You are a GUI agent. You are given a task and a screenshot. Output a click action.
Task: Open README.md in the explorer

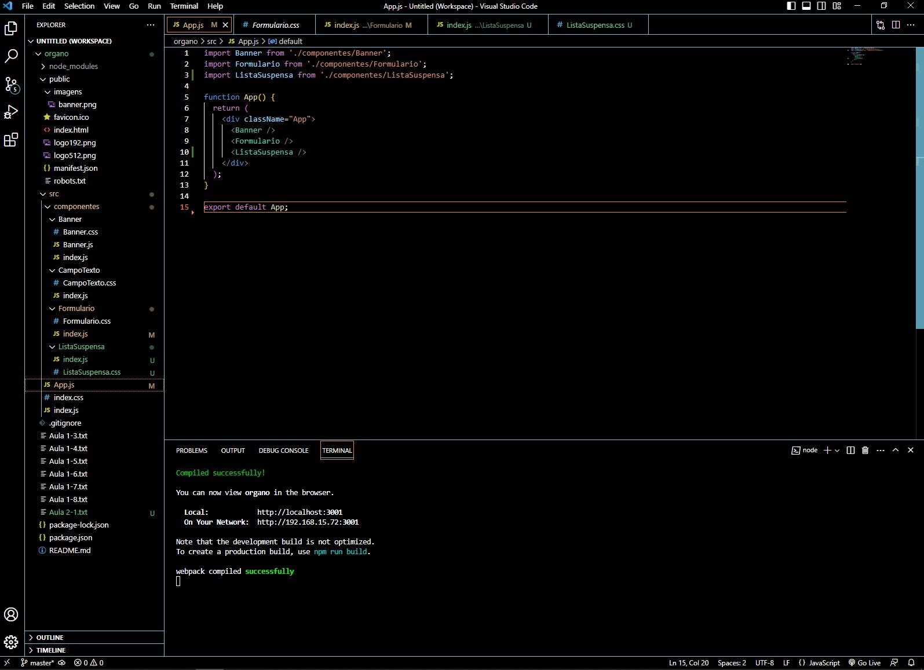94,550
